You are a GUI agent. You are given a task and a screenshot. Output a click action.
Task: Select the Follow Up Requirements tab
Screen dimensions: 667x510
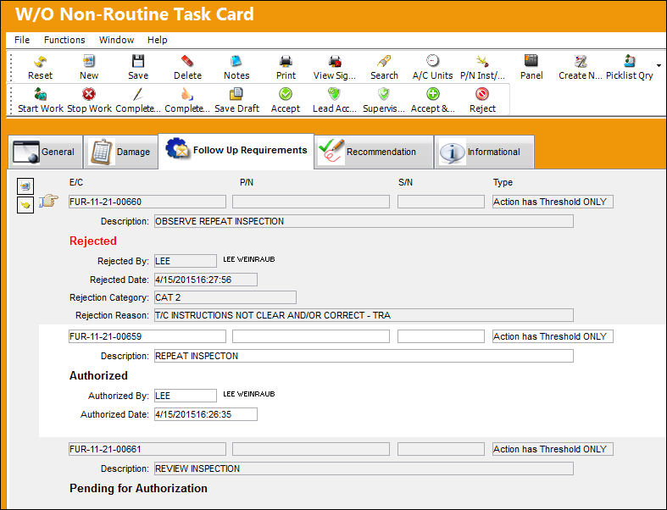236,151
